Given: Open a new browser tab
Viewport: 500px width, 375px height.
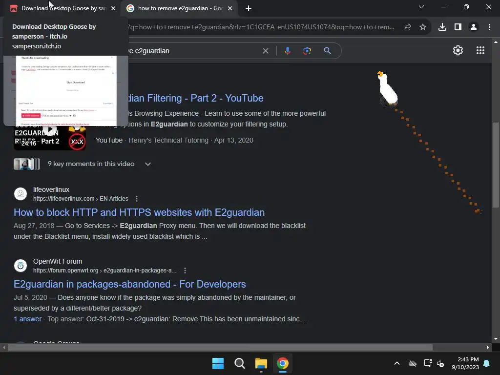Looking at the screenshot, I should pyautogui.click(x=249, y=9).
